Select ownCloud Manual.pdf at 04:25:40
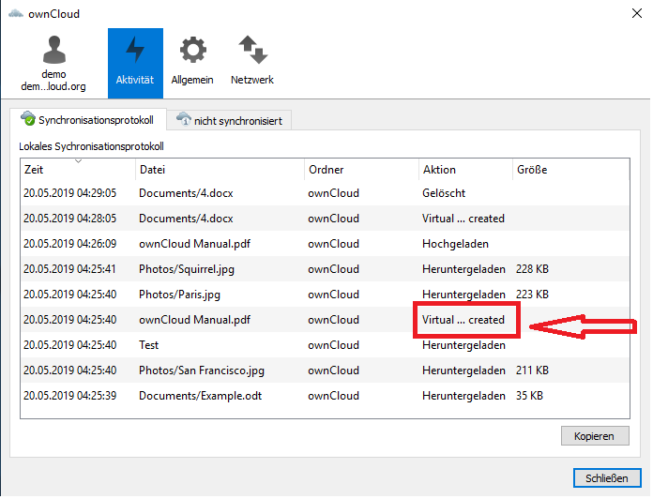653x499 pixels. 194,320
